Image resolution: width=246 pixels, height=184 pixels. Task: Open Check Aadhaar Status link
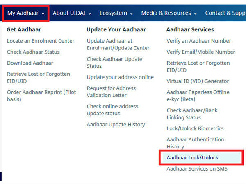click(33, 52)
